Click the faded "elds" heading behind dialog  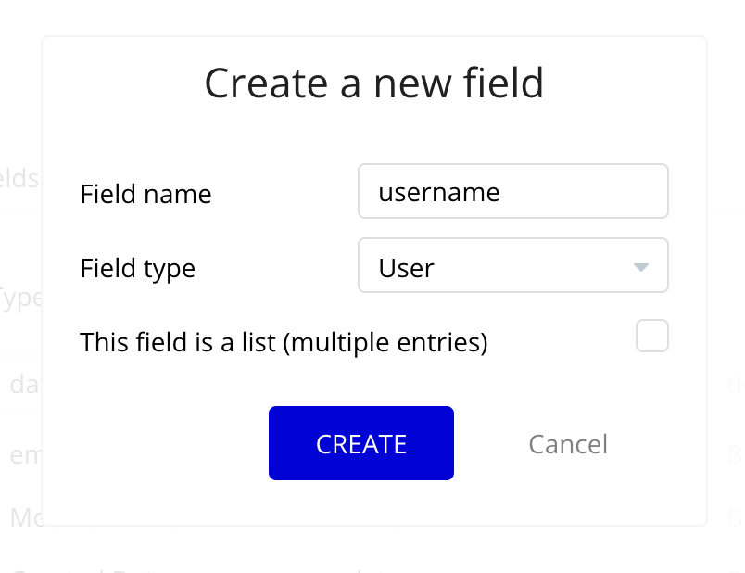pos(19,179)
